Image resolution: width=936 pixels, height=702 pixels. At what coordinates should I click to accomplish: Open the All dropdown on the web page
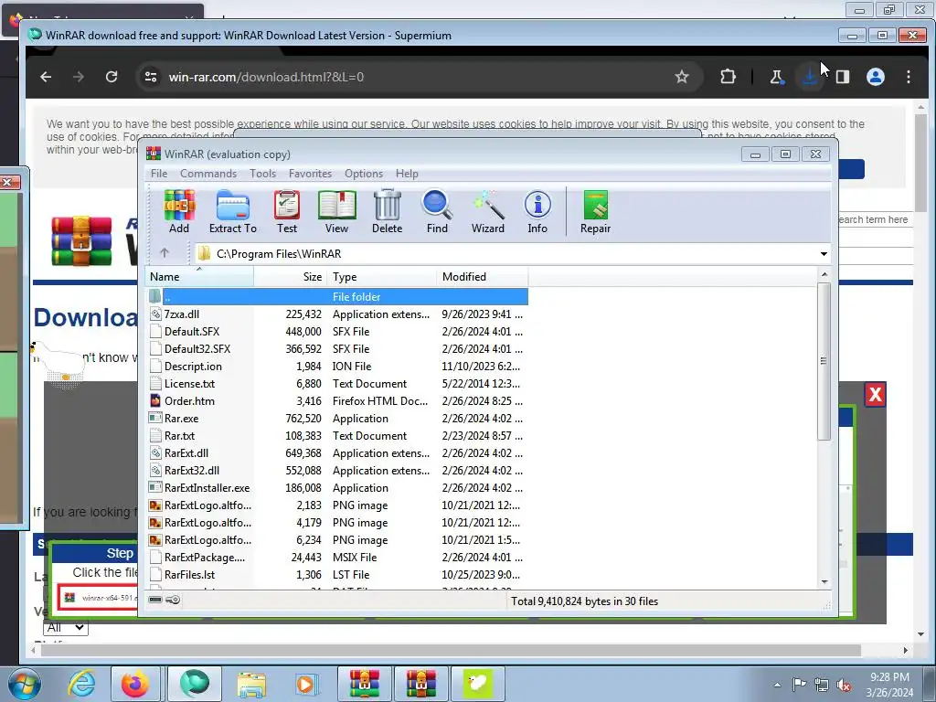[66, 627]
